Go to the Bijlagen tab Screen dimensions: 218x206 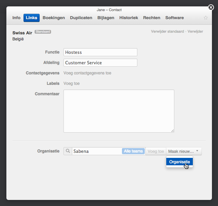(x=106, y=18)
